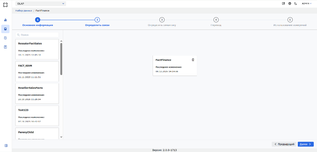
Task: Click the Предыдущий button
Action: pos(284,144)
